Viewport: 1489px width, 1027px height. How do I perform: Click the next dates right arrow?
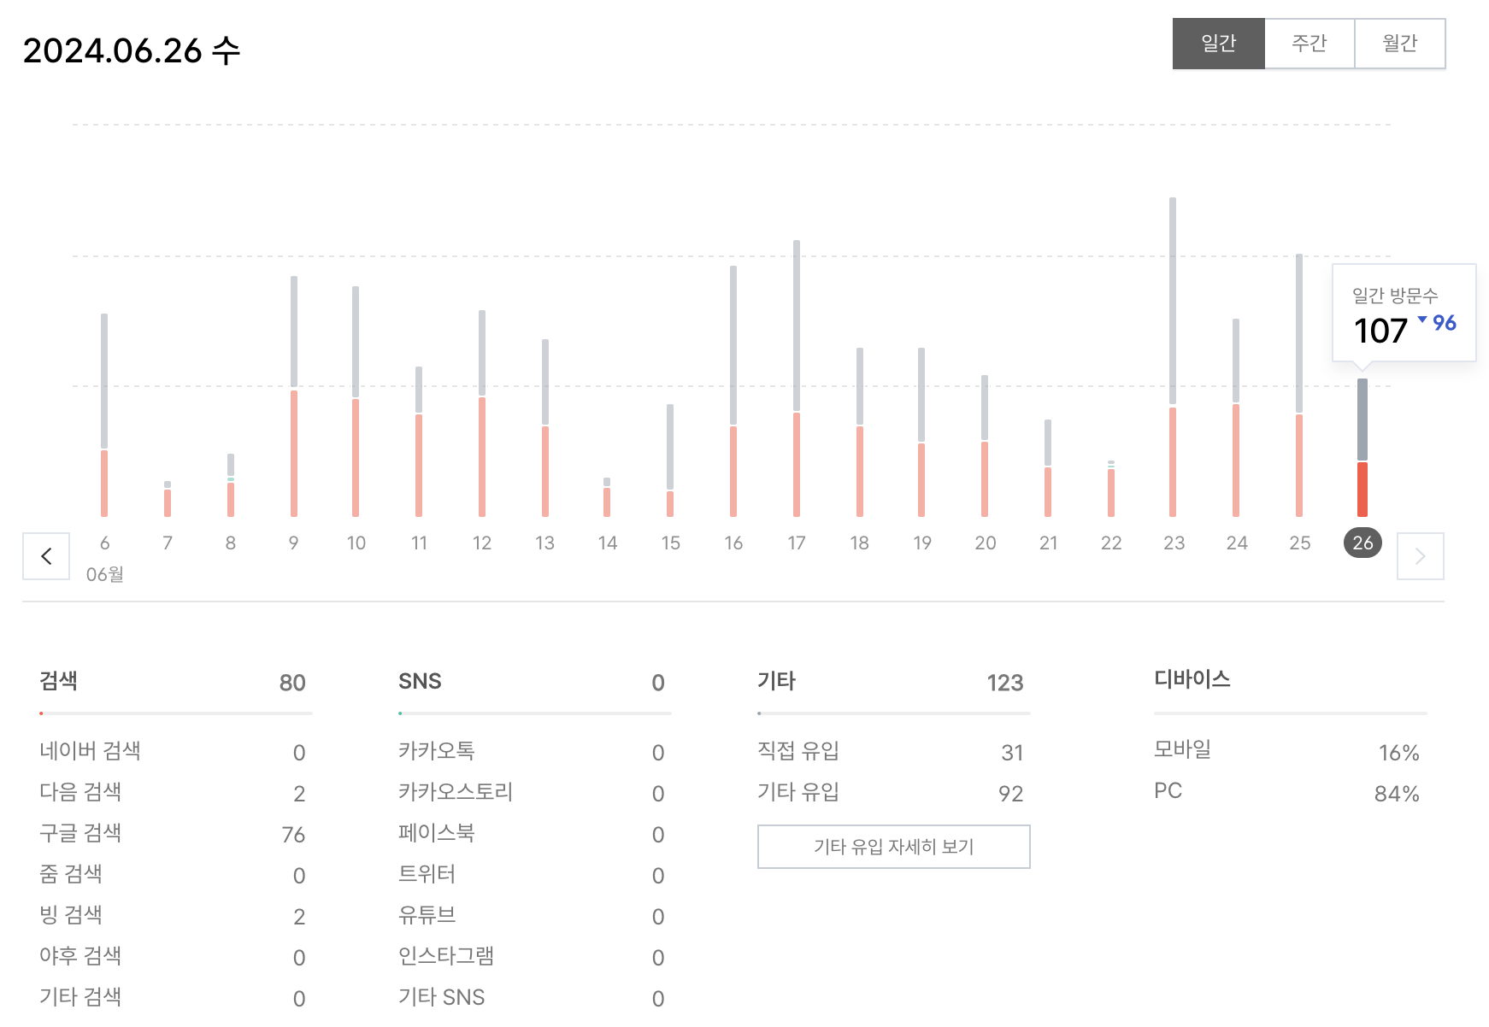click(1421, 556)
